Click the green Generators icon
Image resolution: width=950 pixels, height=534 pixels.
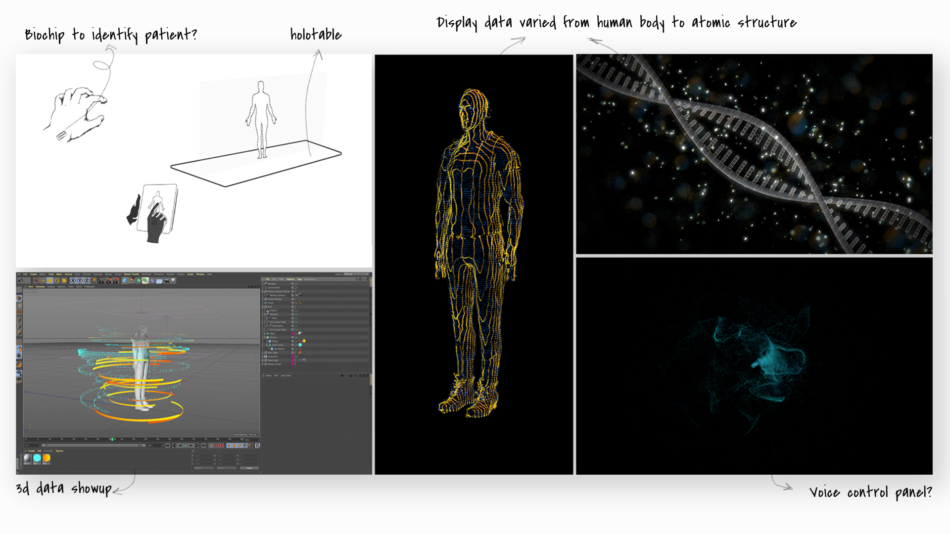tap(139, 280)
